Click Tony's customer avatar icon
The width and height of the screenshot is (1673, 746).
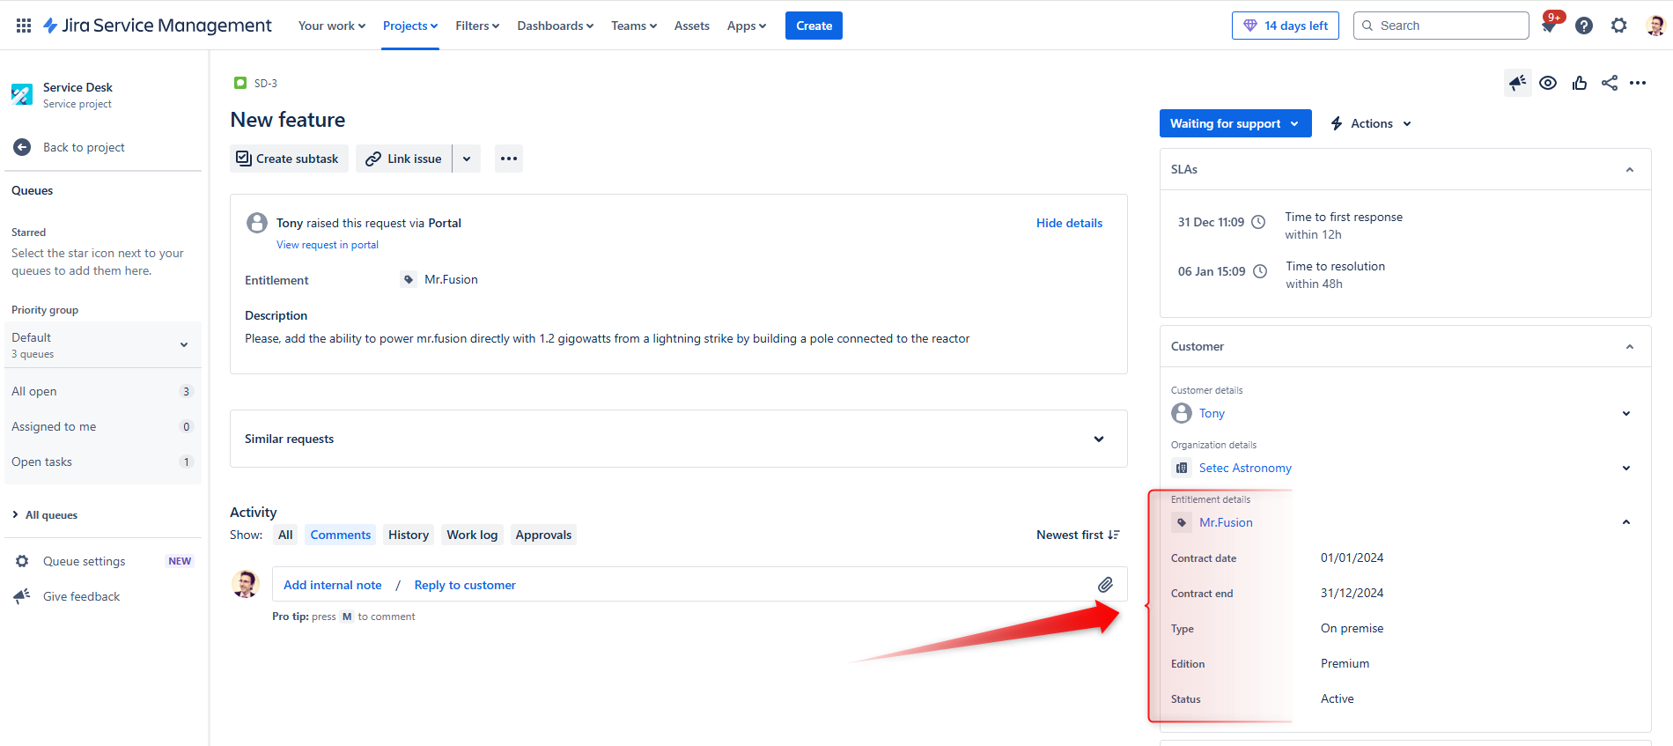tap(1182, 413)
